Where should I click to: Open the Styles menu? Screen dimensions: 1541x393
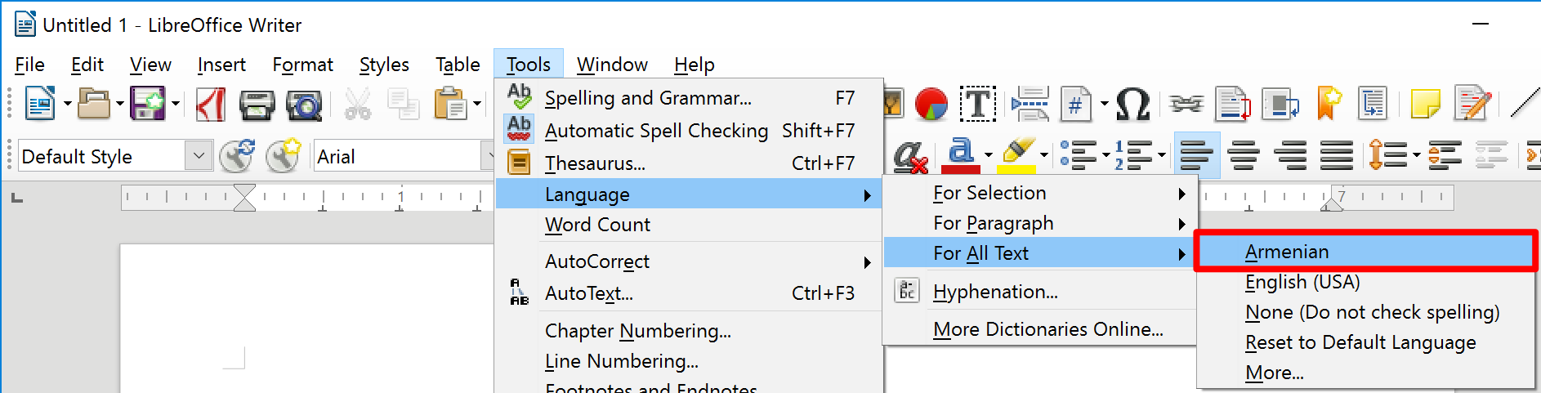coord(384,65)
